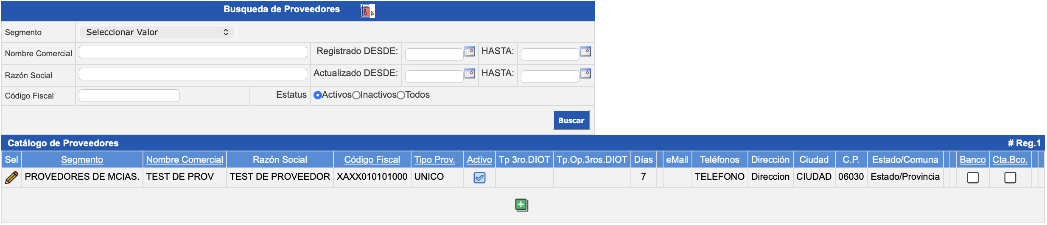Screen dimensions: 1047x225
Task: Open calendar for Actualizado HASTA date
Action: pos(585,74)
